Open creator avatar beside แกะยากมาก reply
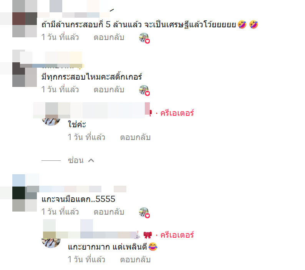This screenshot has width=305, height=270. click(51, 243)
